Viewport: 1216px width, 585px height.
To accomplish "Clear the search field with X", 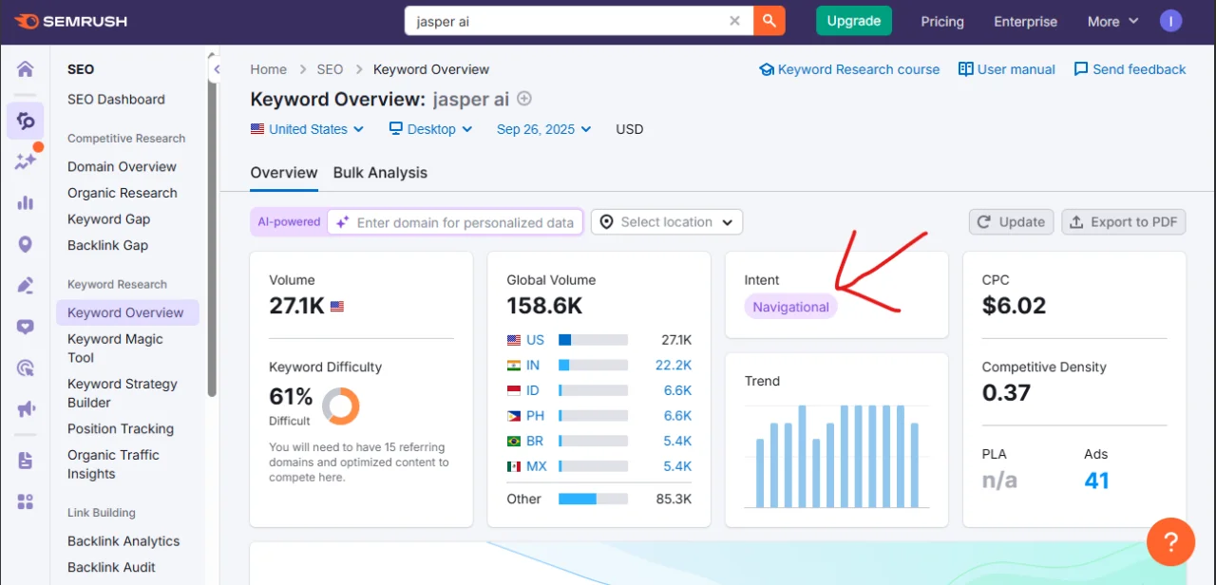I will click(x=734, y=21).
